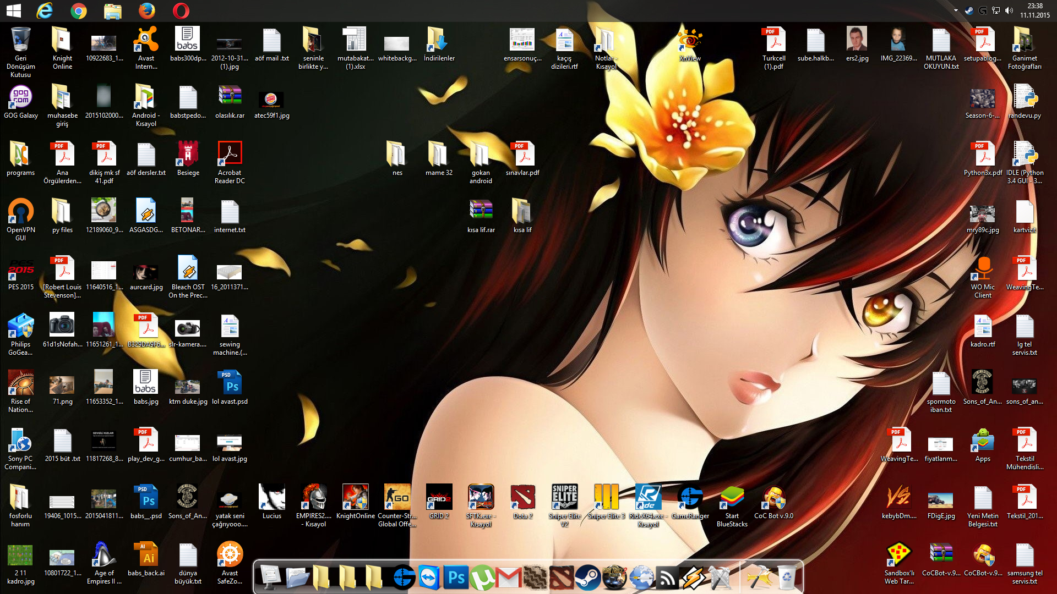Select the GRID 2 game icon
Screen dimensions: 1057x594
[x=439, y=502]
